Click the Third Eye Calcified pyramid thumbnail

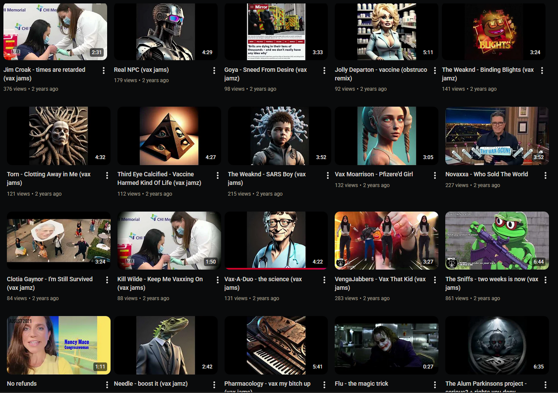point(169,136)
